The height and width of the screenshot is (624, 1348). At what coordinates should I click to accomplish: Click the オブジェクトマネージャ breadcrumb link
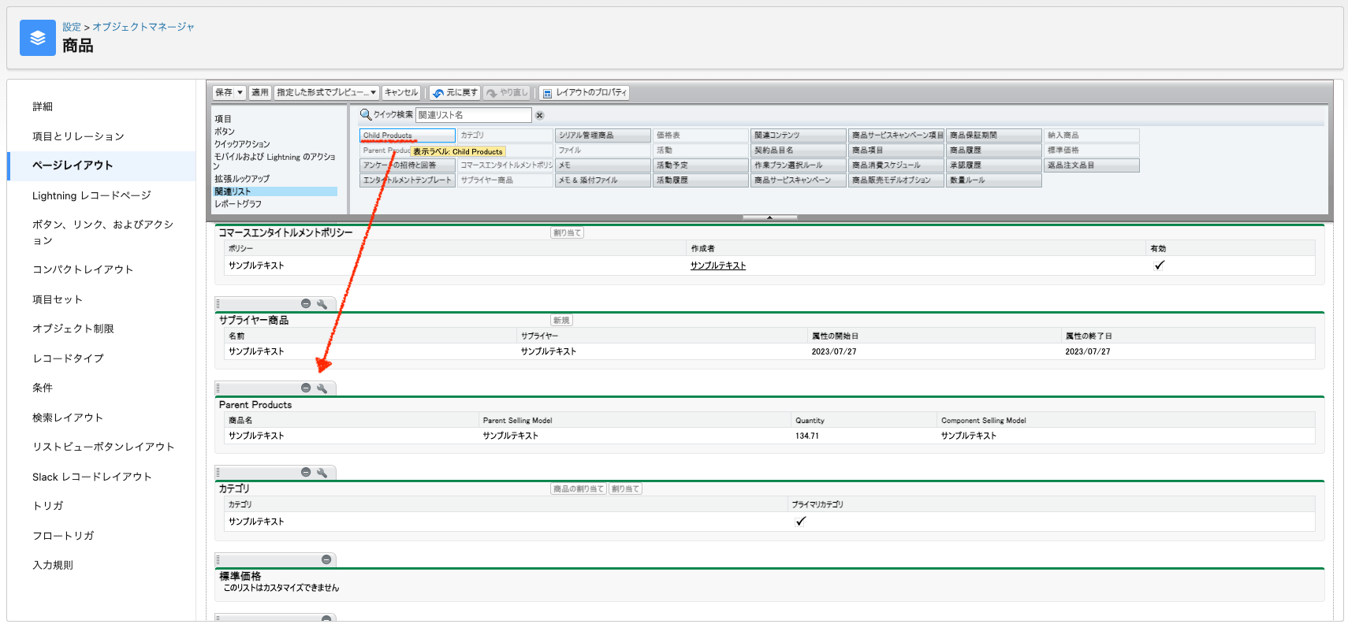click(x=143, y=27)
